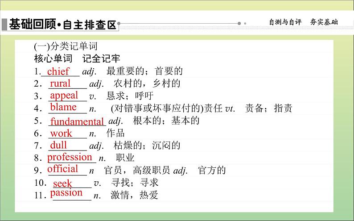Image resolution: width=354 pixels, height=221 pixels.
Task: Click the text '核心单词'
Action: [x=54, y=58]
